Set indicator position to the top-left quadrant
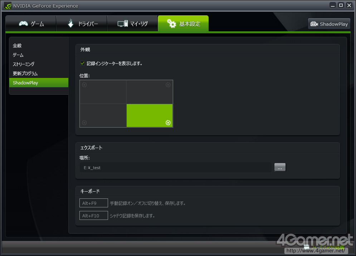The image size is (356, 256). [103, 92]
